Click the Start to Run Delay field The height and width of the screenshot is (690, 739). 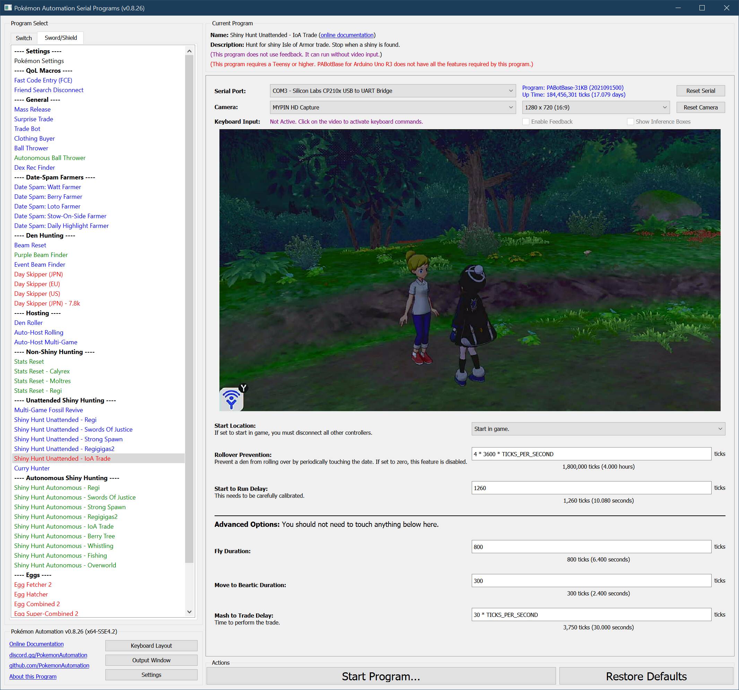[591, 488]
